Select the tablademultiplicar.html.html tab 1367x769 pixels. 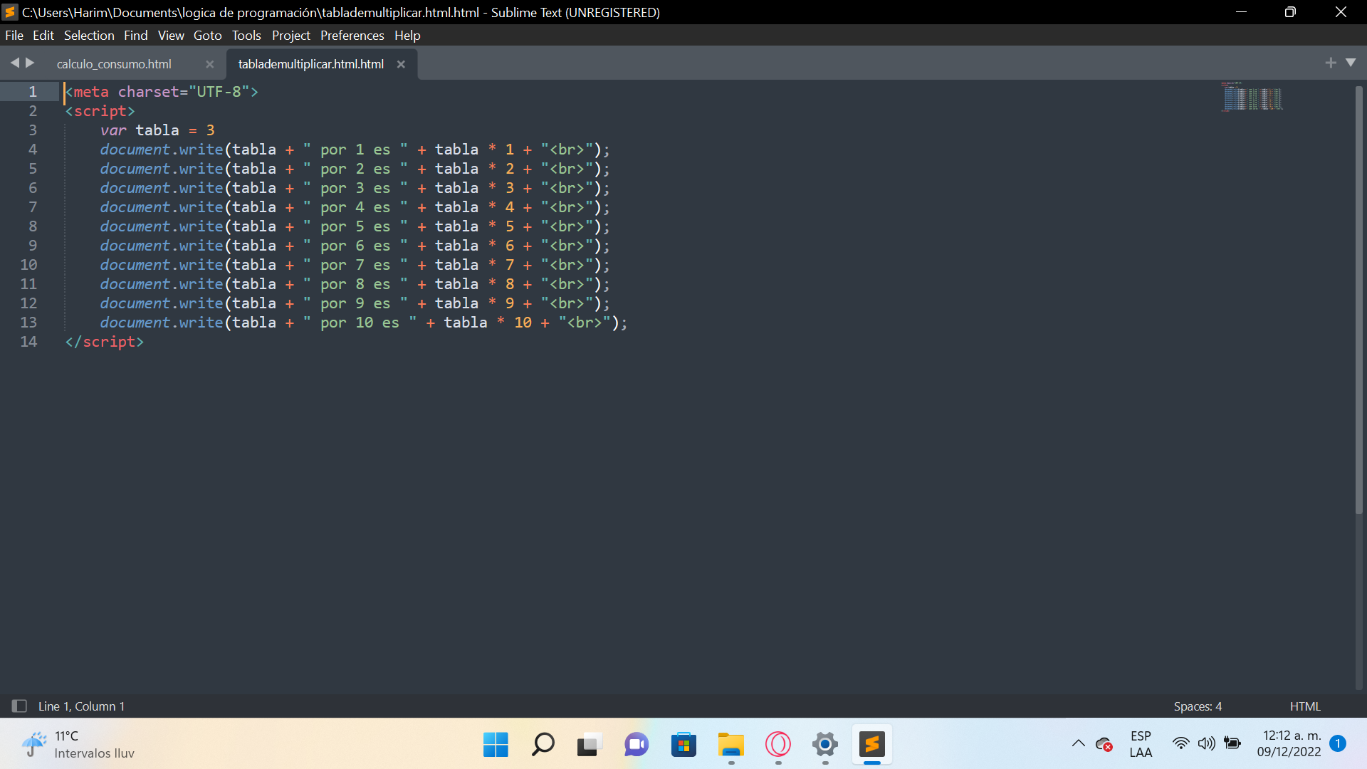tap(311, 64)
